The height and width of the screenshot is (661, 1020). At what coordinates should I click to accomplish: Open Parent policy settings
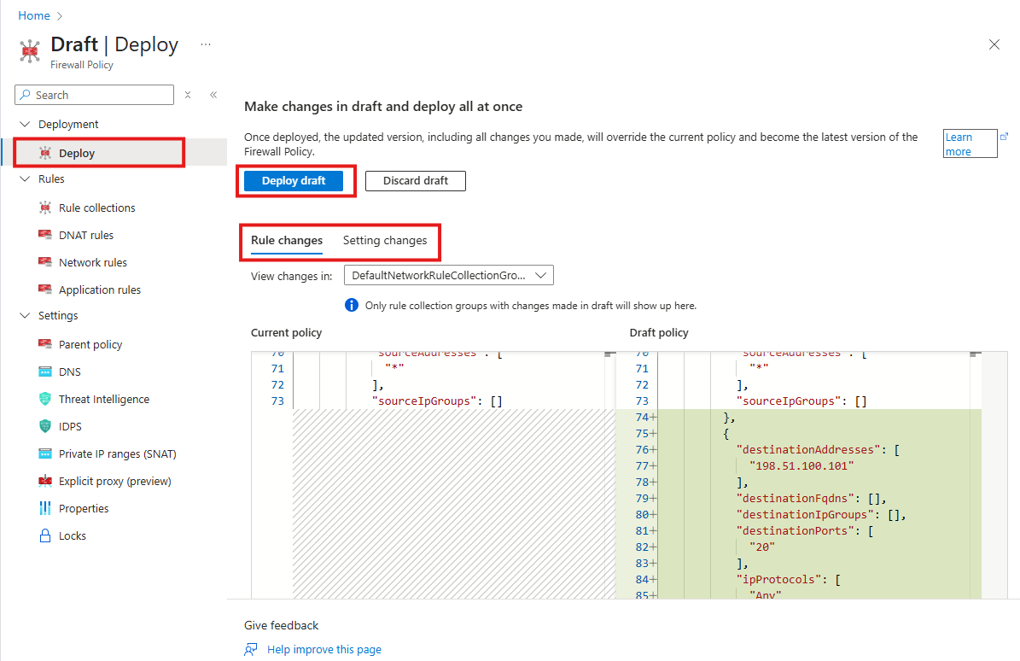(x=90, y=344)
